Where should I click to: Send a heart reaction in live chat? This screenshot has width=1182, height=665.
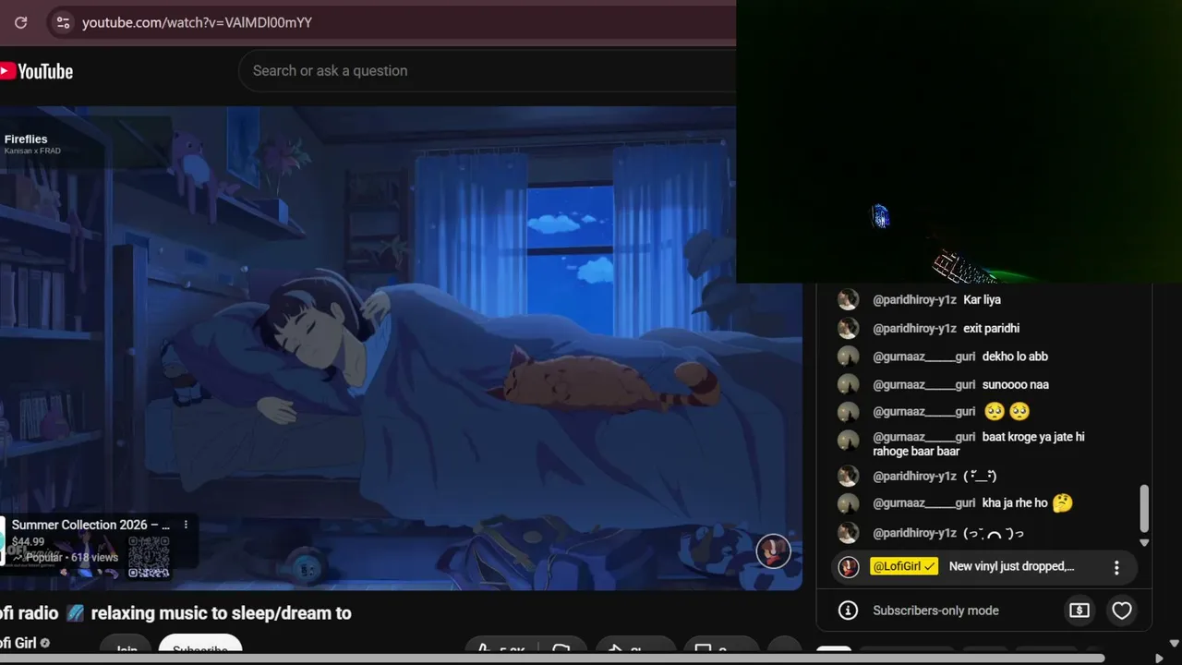coord(1122,611)
